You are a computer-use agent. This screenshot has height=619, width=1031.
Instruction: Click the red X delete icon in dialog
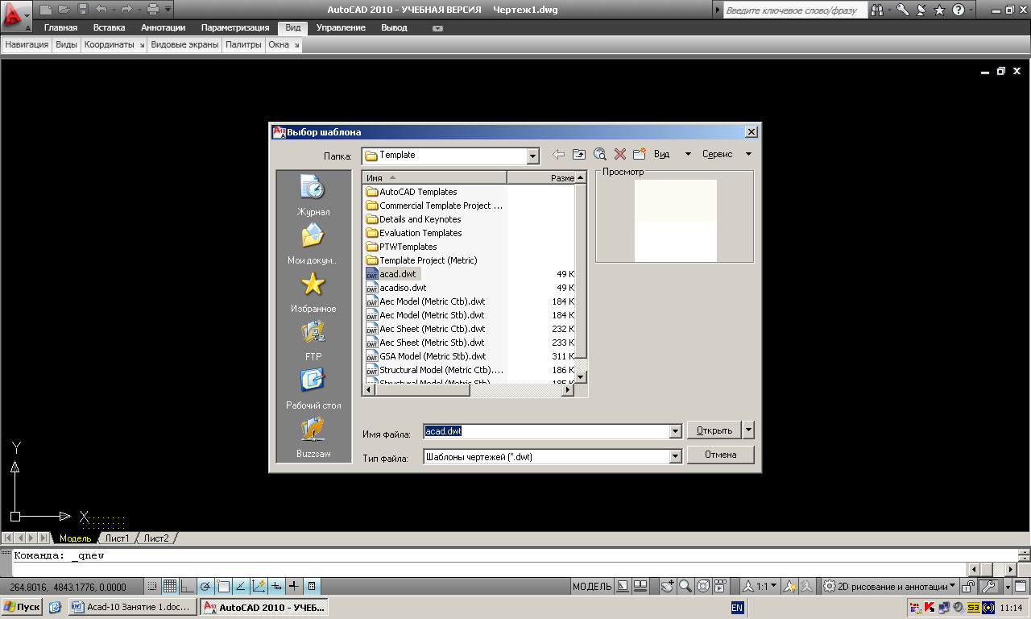[620, 154]
